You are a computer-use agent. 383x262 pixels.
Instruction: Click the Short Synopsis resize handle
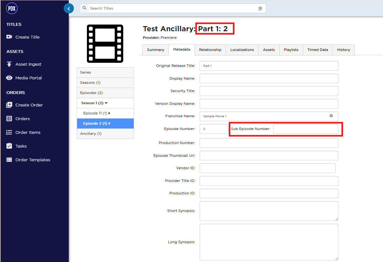click(336, 219)
